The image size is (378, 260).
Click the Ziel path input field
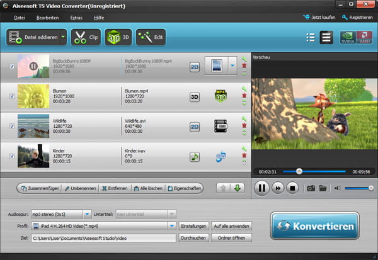(x=103, y=238)
